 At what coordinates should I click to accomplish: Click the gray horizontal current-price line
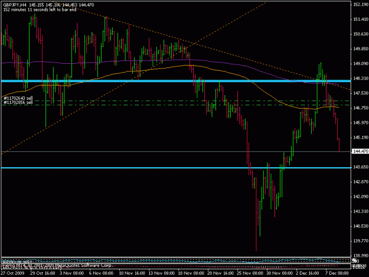pyautogui.click(x=176, y=151)
